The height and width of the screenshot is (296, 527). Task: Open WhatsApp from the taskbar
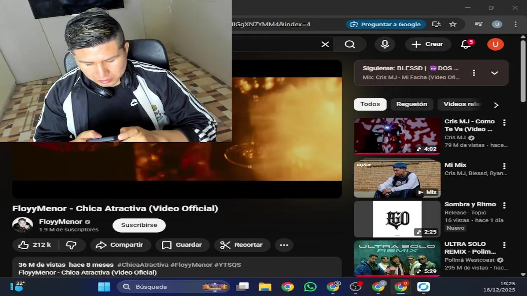[x=310, y=287]
